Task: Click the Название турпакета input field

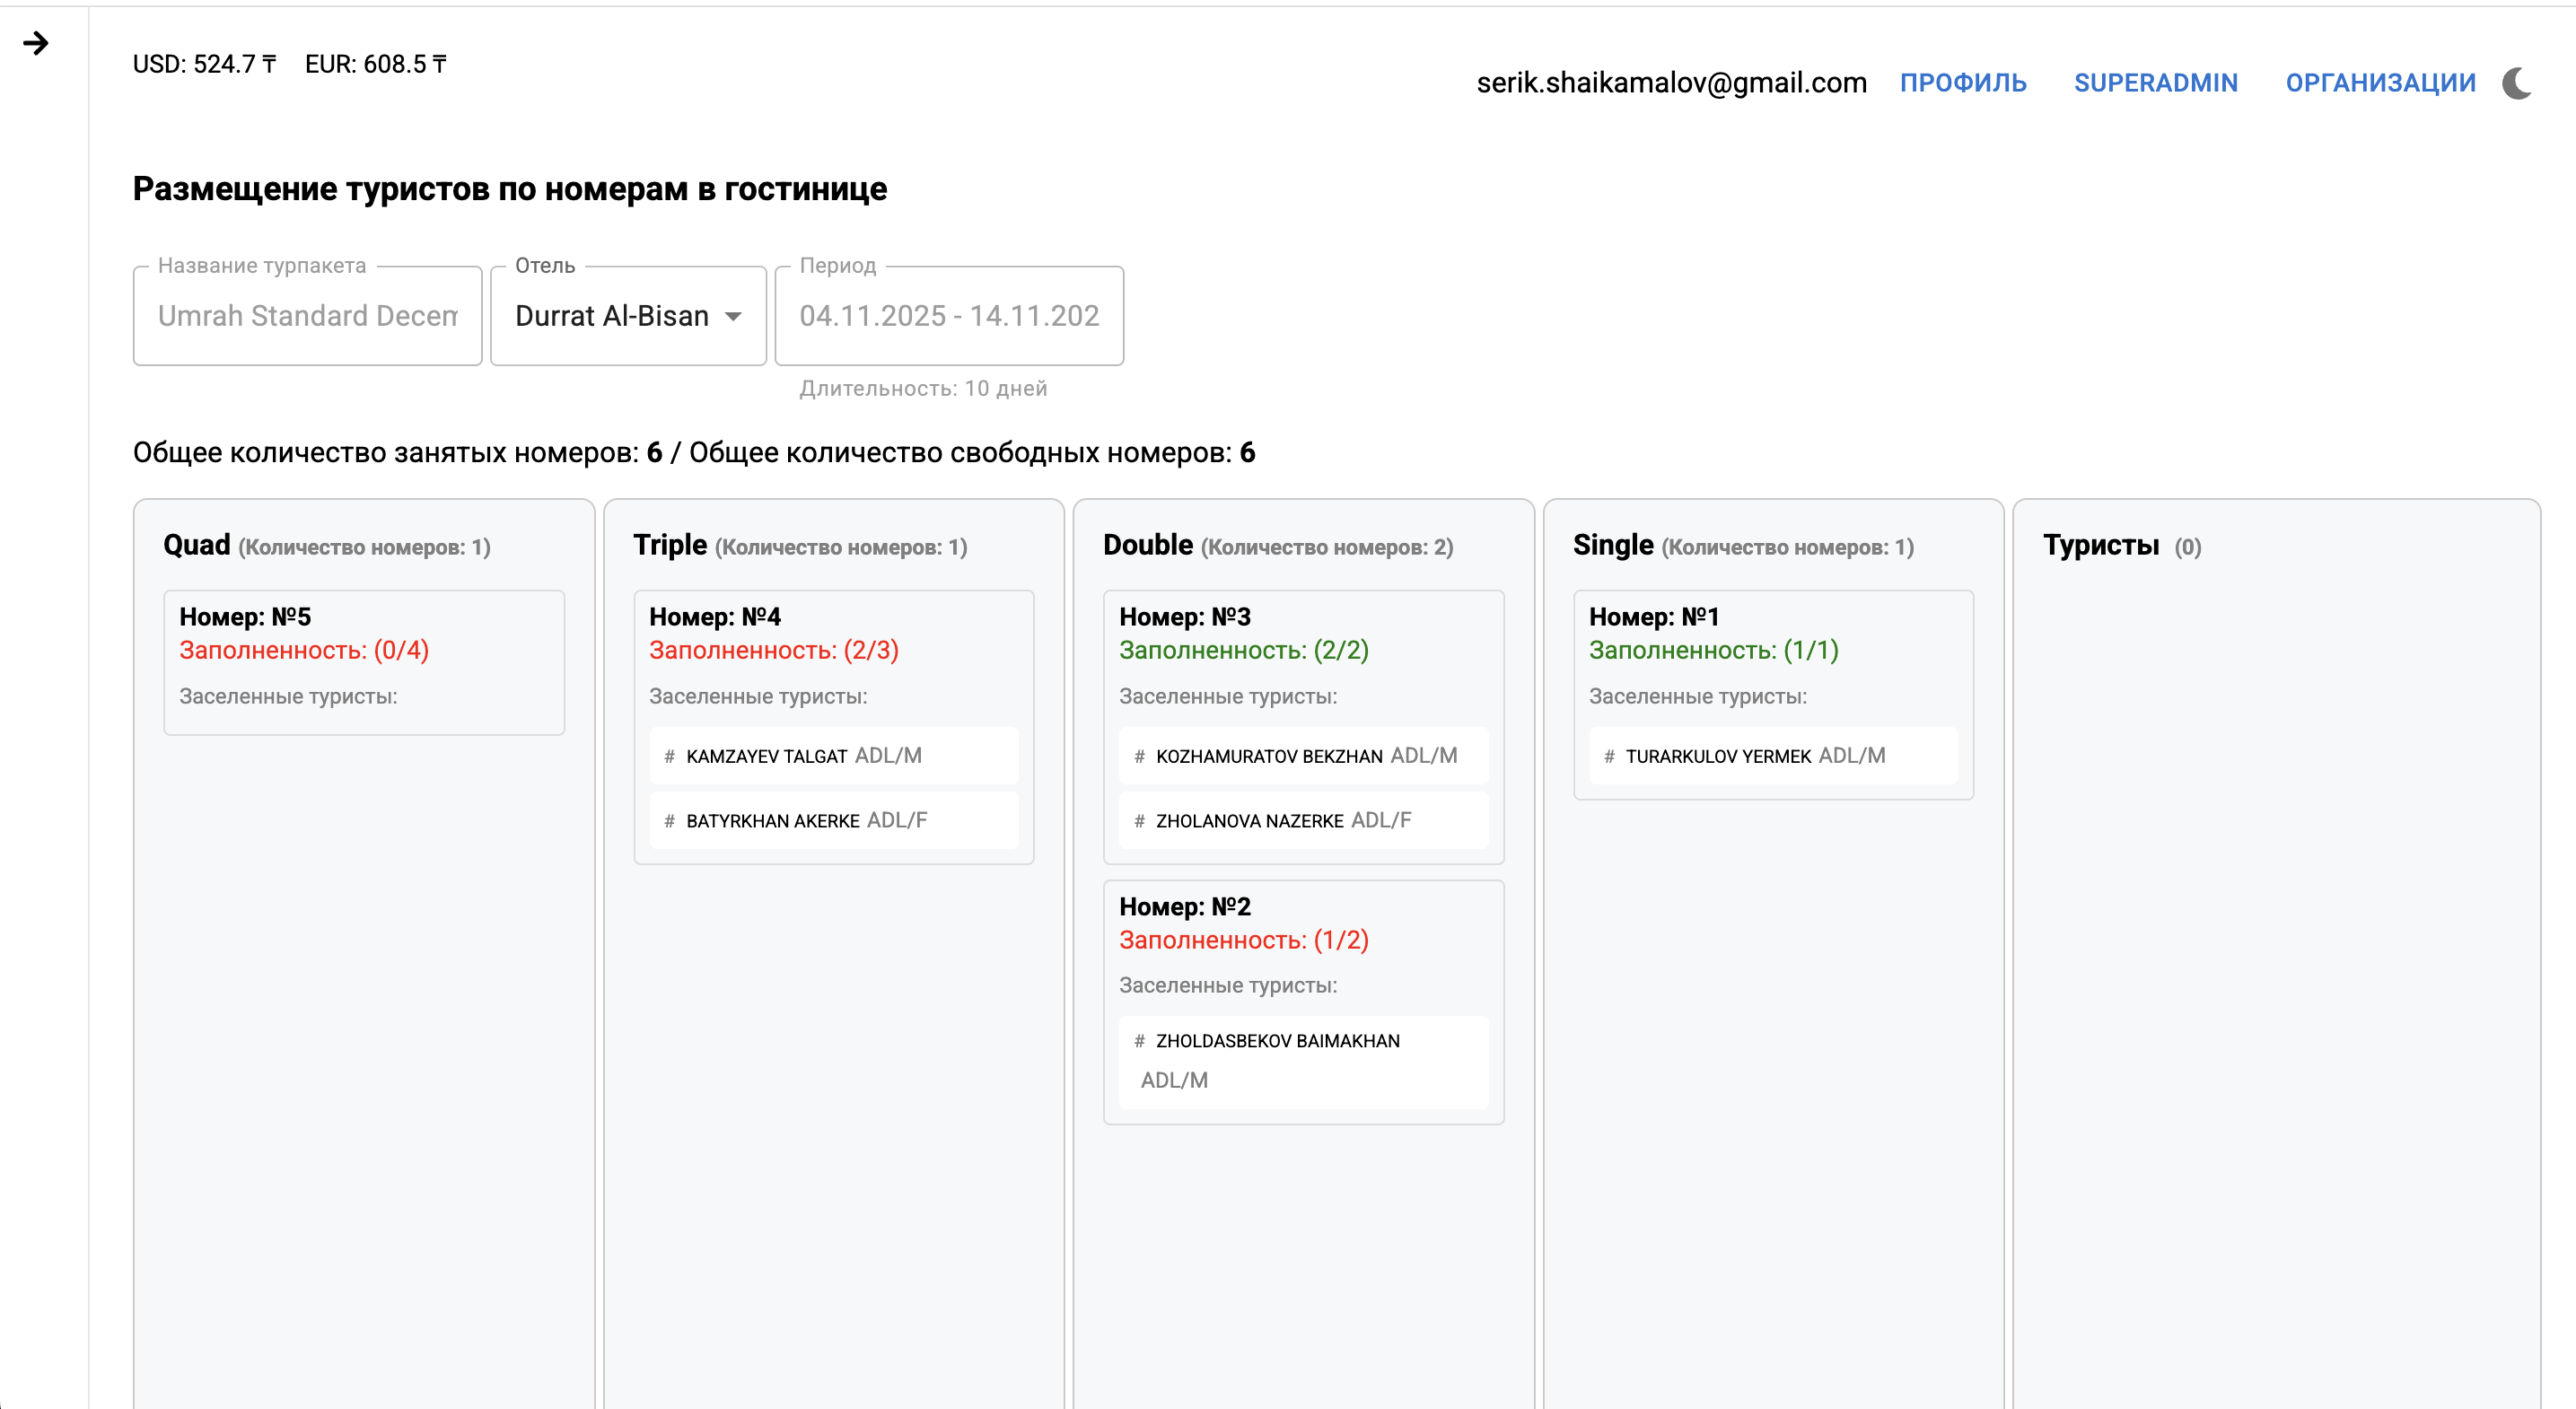Action: tap(307, 316)
